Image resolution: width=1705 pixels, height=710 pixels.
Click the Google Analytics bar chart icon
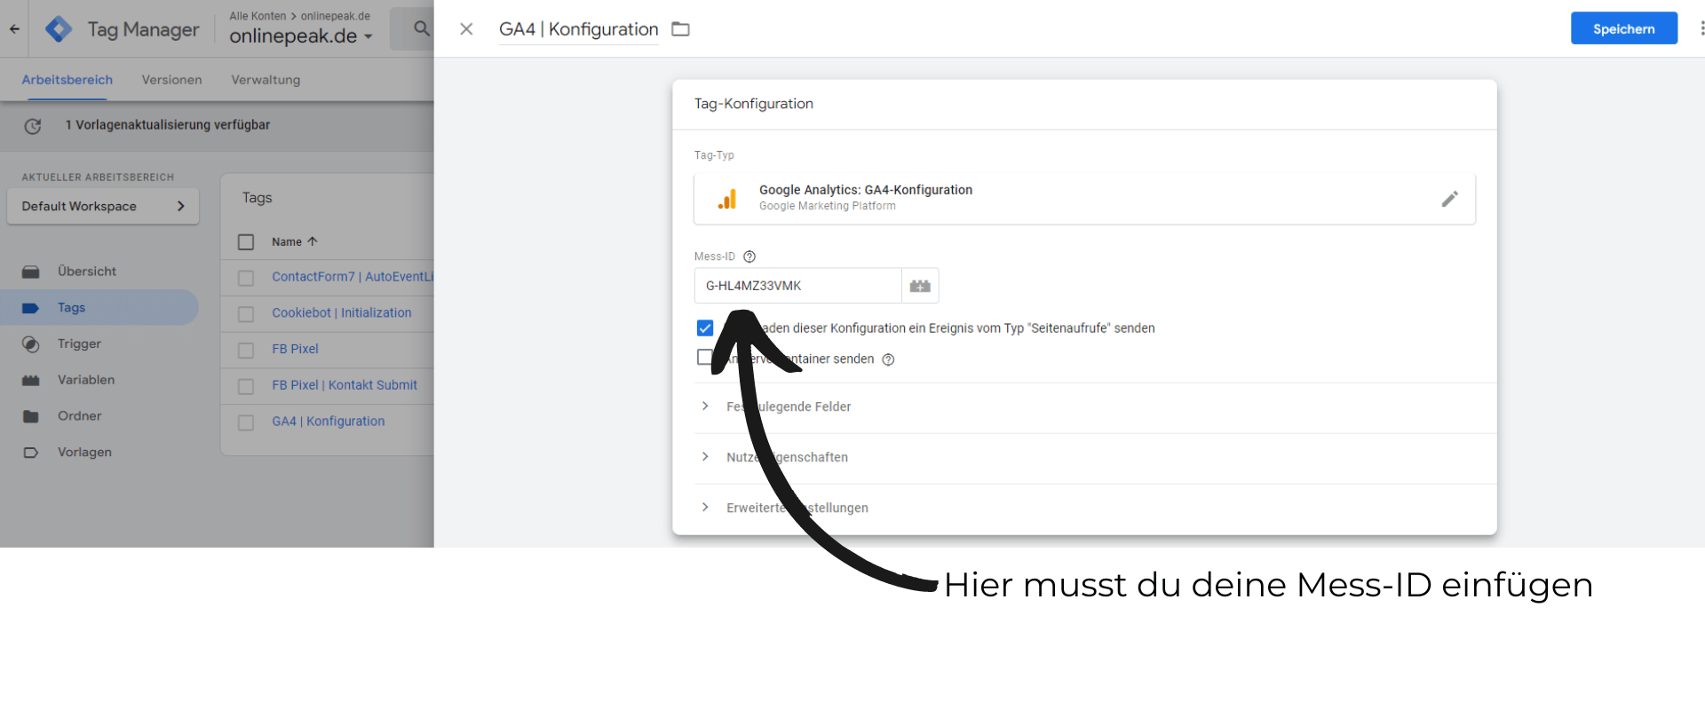(727, 199)
